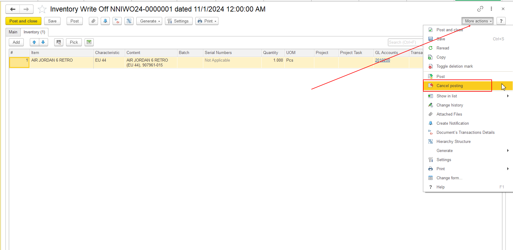Add document to favorites with star icon
513x250 pixels.
[42, 9]
